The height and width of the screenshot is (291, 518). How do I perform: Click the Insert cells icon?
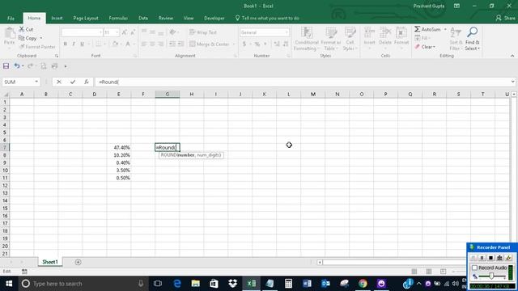(369, 33)
